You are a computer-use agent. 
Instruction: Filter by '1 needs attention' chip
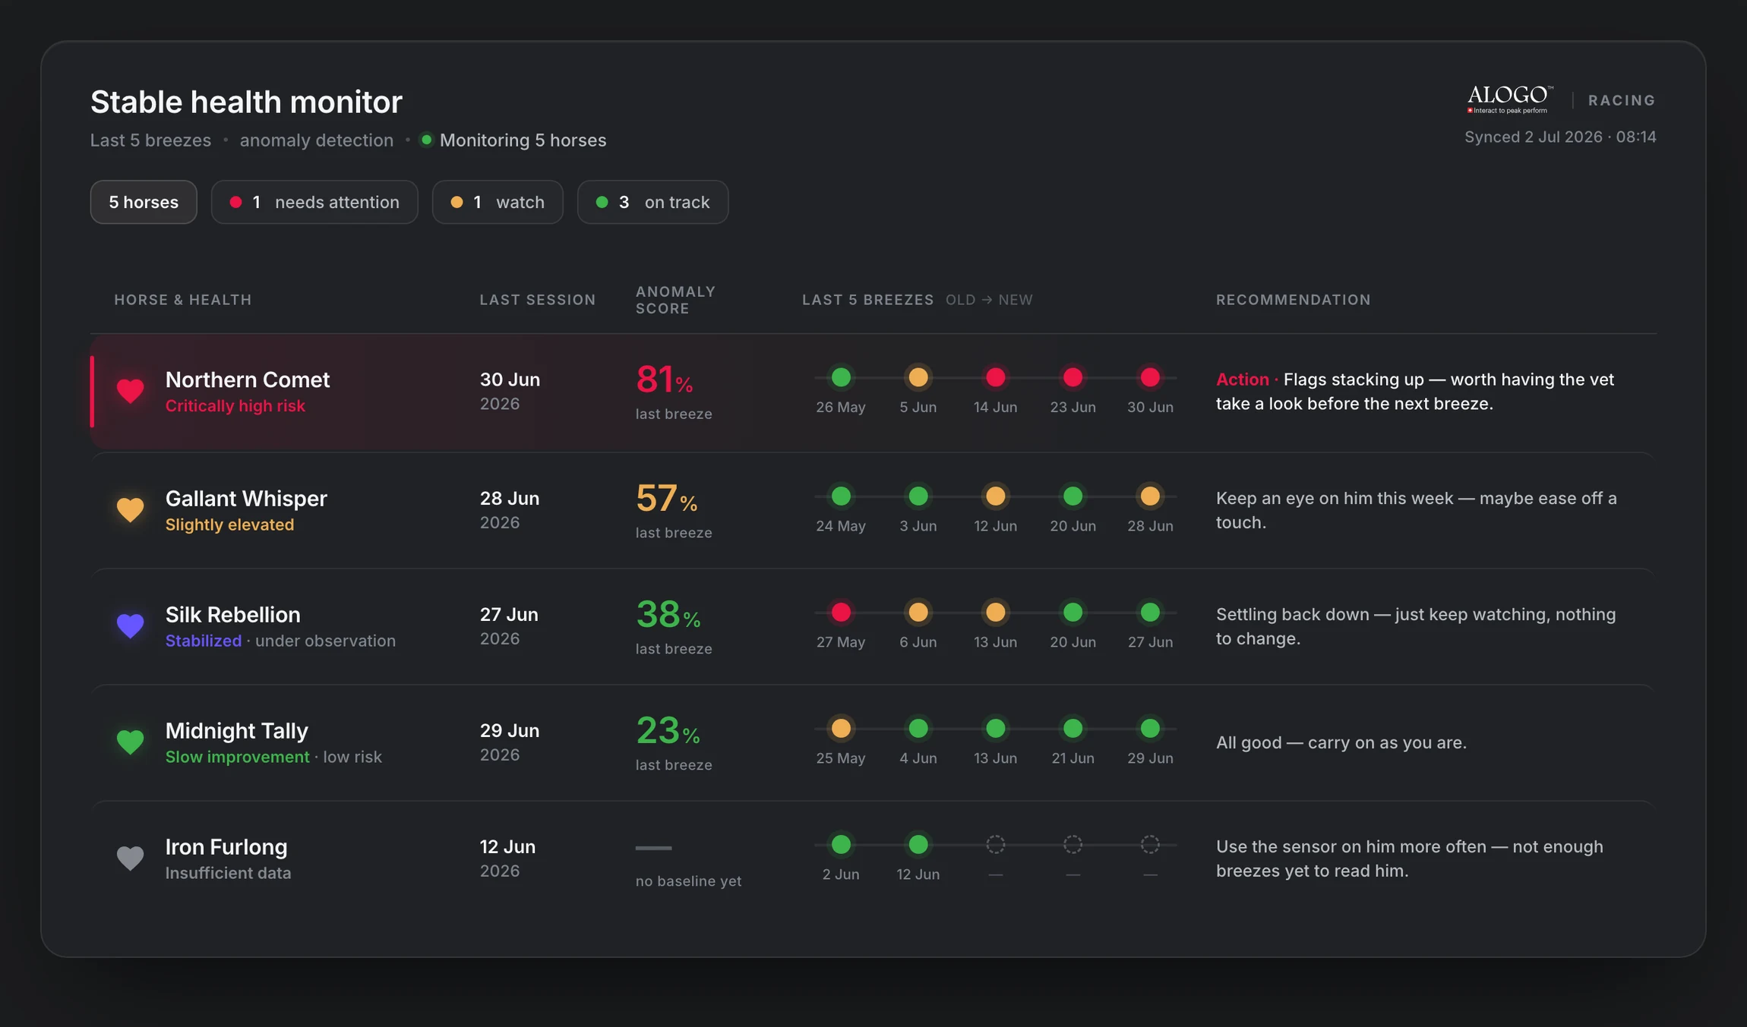click(314, 202)
